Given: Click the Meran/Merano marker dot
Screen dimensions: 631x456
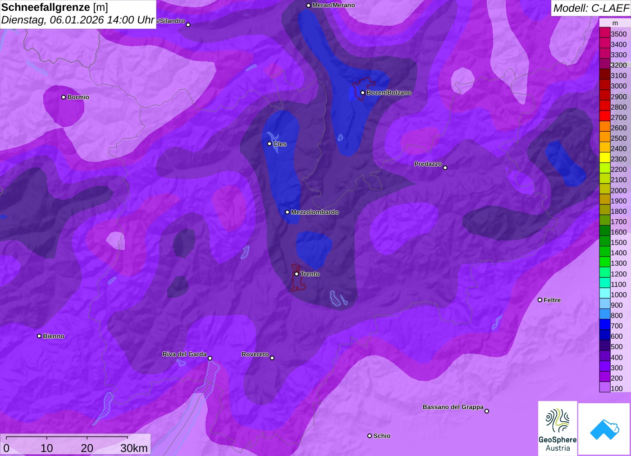Looking at the screenshot, I should pos(308,5).
